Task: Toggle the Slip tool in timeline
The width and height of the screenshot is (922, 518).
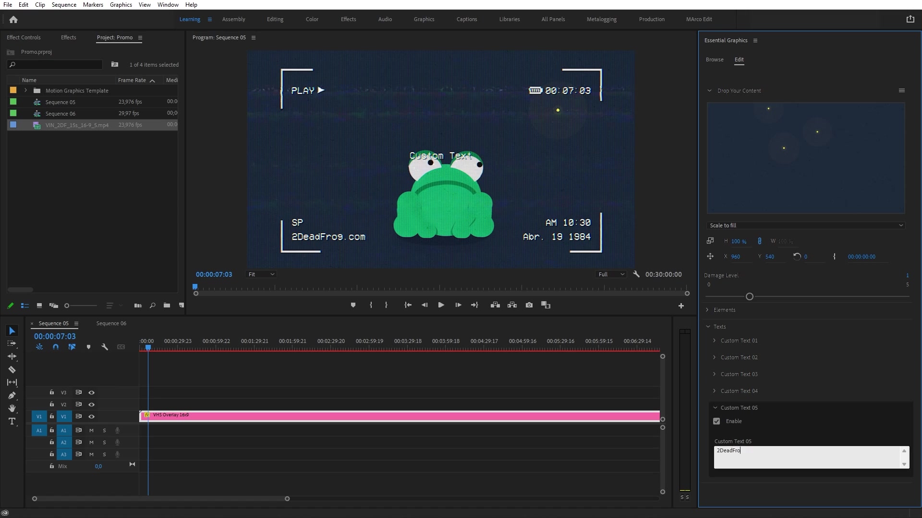Action: [x=12, y=382]
